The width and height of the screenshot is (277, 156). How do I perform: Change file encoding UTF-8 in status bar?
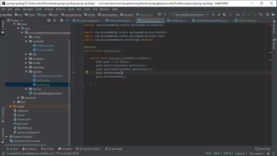tap(228, 153)
